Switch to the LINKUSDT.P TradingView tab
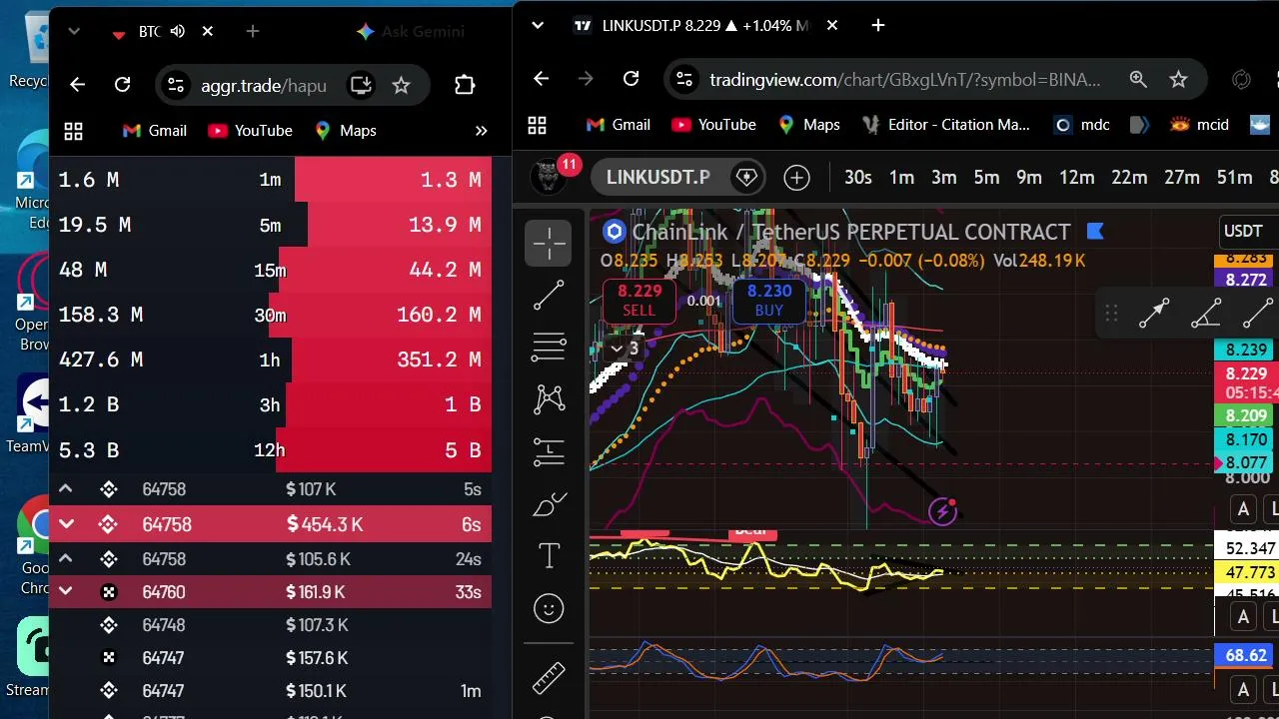 pos(704,25)
